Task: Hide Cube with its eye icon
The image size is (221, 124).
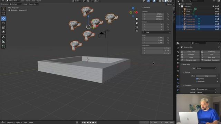Action: (215, 11)
